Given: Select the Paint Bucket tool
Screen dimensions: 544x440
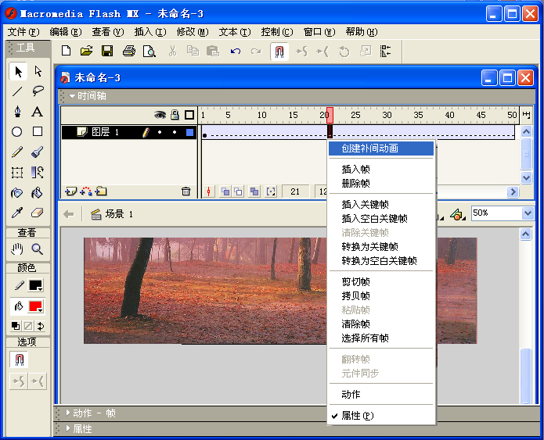Looking at the screenshot, I should [38, 192].
